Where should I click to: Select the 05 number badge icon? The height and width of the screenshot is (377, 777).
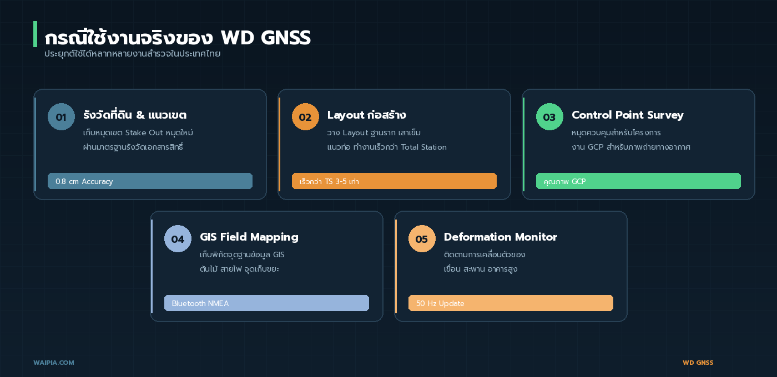pos(422,238)
